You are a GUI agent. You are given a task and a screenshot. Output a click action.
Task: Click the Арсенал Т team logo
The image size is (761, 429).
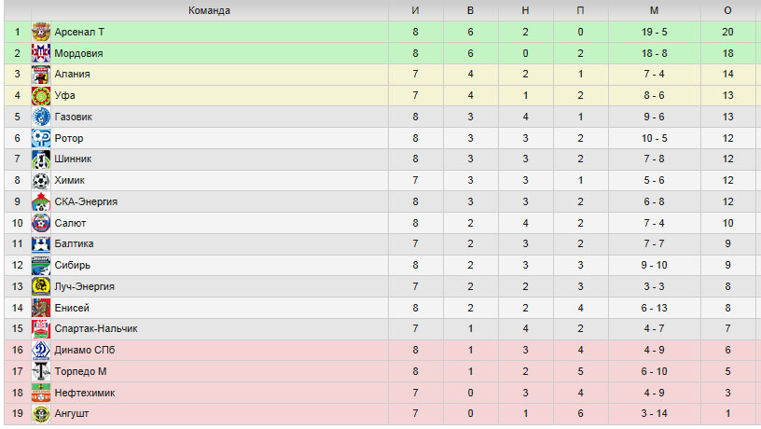(41, 32)
